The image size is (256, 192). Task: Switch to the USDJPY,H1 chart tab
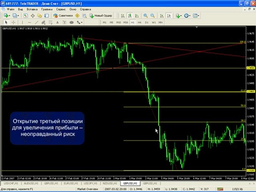[x=91, y=183]
